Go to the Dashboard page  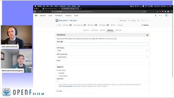[x=43, y=16]
